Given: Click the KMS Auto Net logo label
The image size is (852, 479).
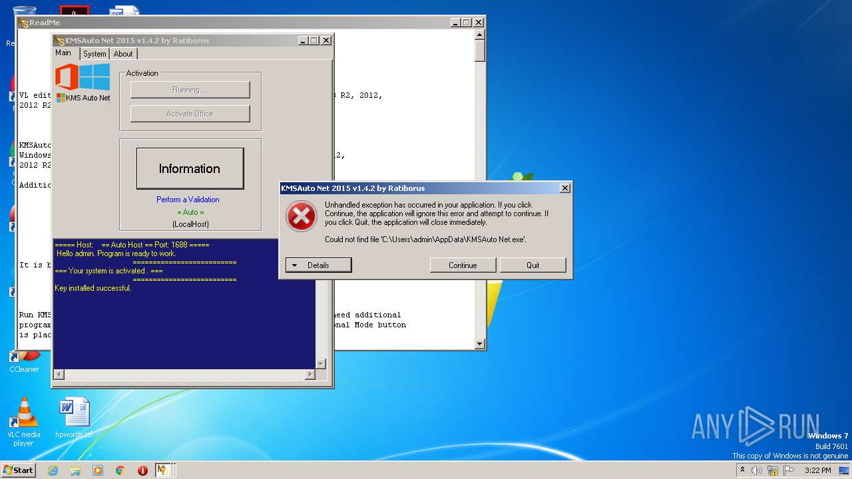Looking at the screenshot, I should coord(83,98).
